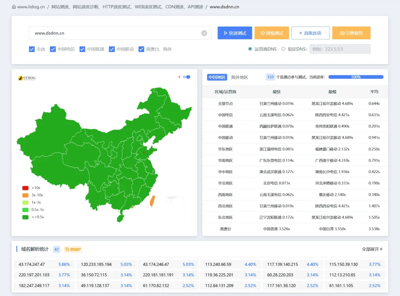Click the orange 3s-10s legend swatch

click(x=25, y=195)
